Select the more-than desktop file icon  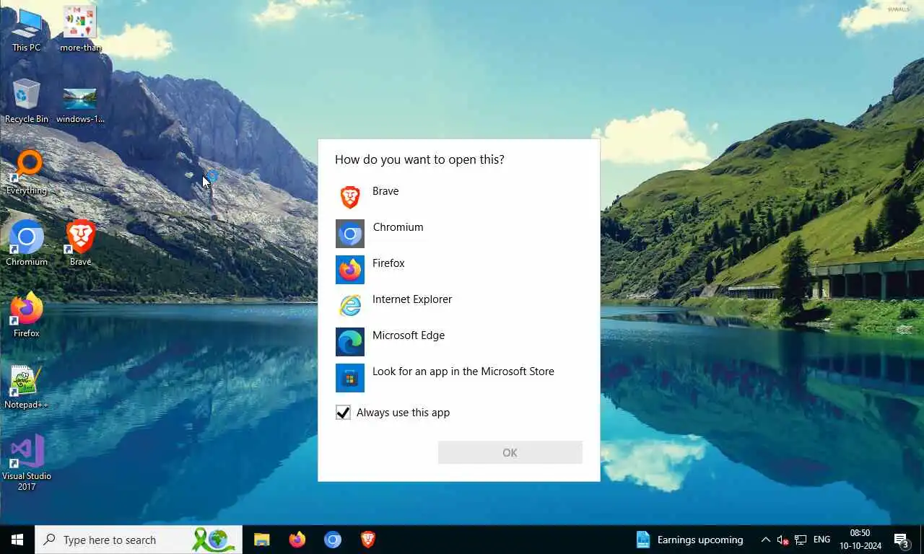click(x=80, y=30)
